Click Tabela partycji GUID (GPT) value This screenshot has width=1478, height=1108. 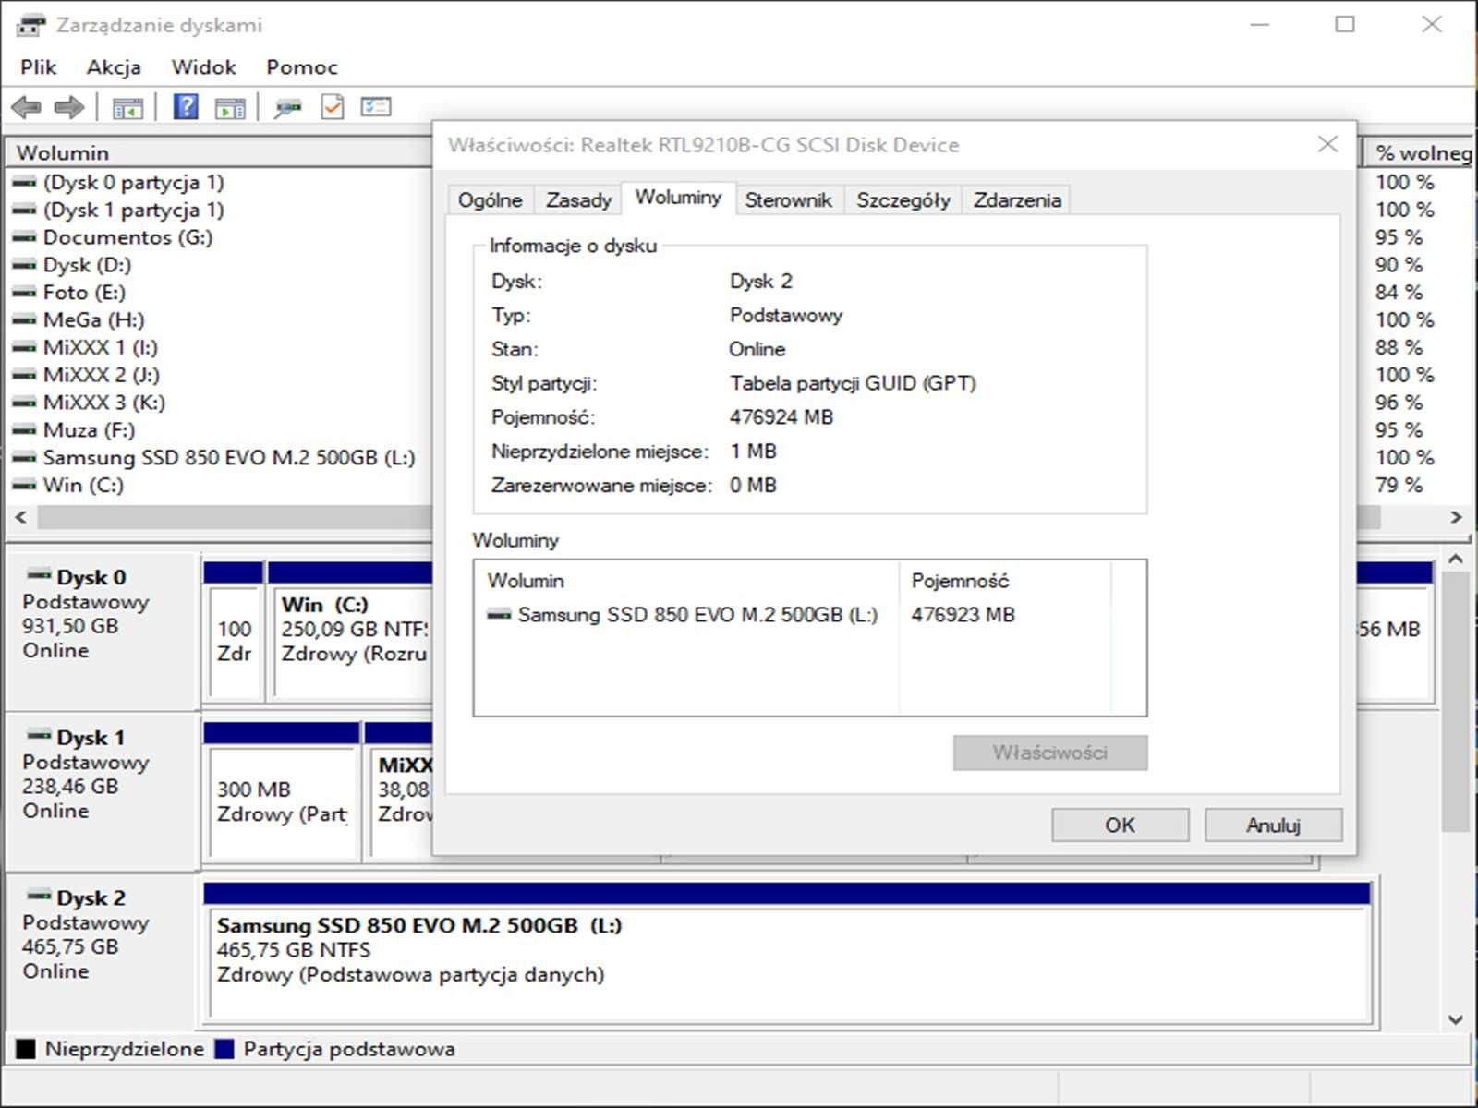(853, 383)
